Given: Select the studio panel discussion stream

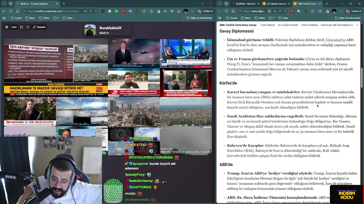Looking at the screenshot, I should pos(186,53).
